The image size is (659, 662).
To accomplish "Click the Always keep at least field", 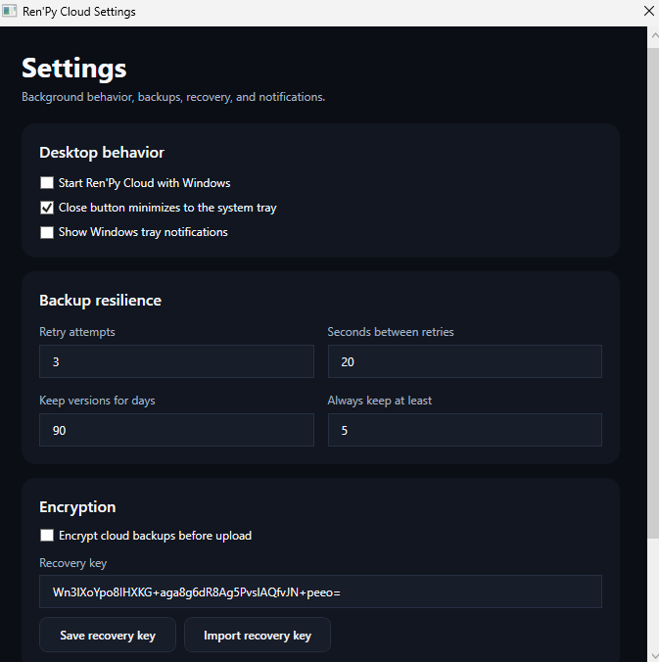I will pyautogui.click(x=465, y=430).
